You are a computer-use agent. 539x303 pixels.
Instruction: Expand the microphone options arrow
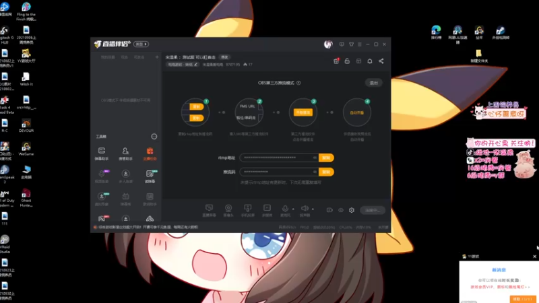click(293, 209)
